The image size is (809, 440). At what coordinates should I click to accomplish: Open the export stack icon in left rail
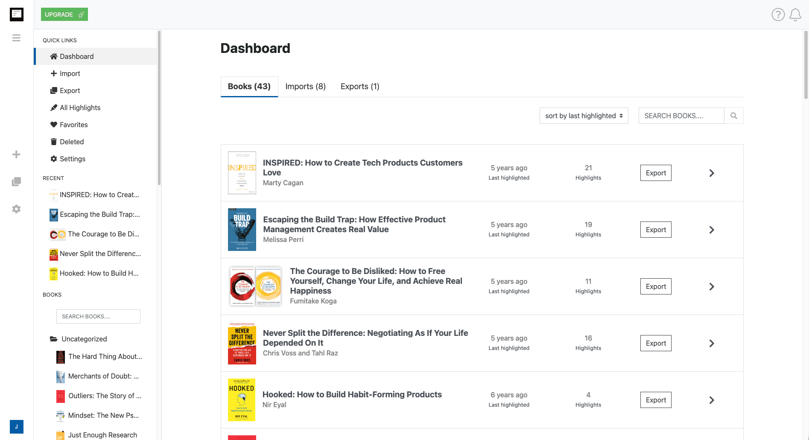[16, 182]
